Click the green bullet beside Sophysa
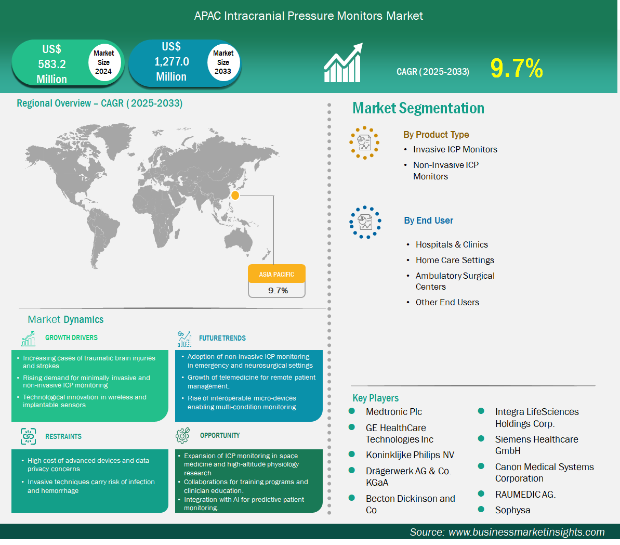 click(481, 510)
